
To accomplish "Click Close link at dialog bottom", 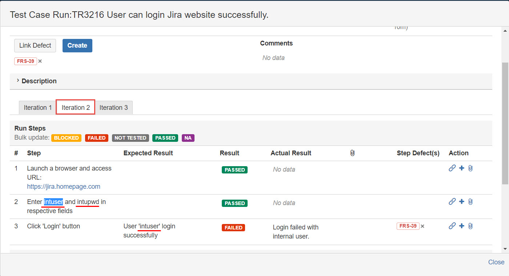I will [496, 262].
